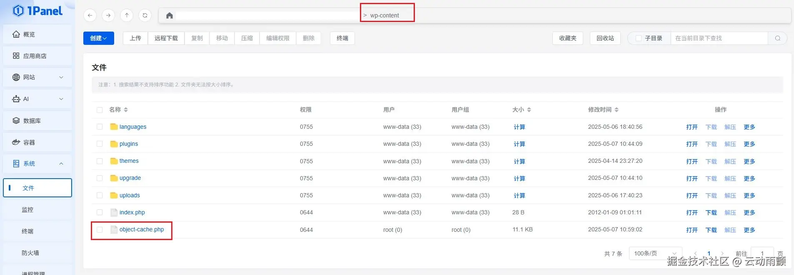This screenshot has width=794, height=275.
Task: Go back with the left arrow button
Action: pyautogui.click(x=90, y=15)
